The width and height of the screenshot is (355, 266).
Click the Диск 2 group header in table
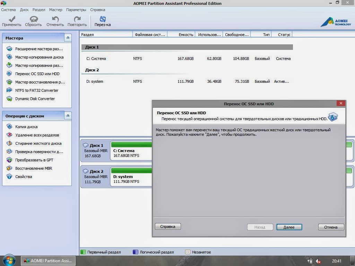pos(187,70)
